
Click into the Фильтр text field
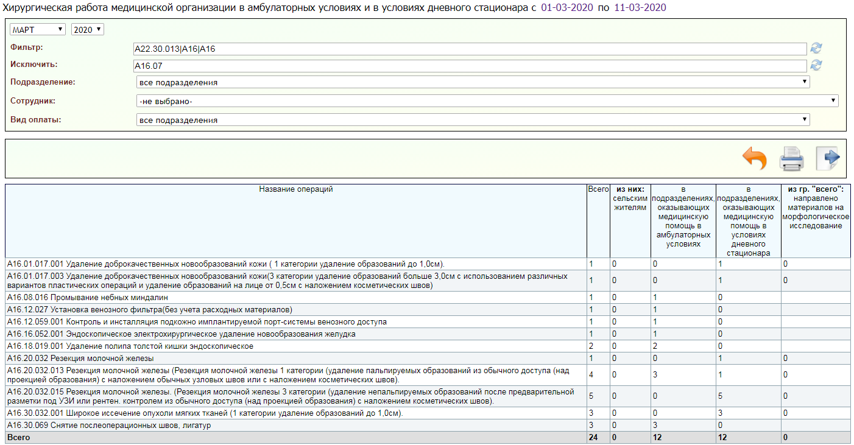469,49
